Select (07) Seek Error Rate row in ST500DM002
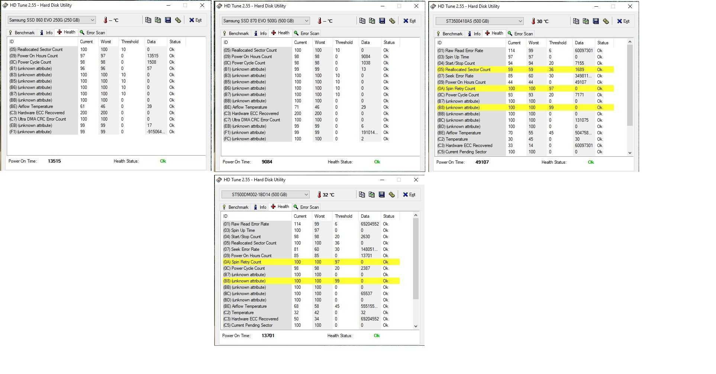 tap(311, 249)
